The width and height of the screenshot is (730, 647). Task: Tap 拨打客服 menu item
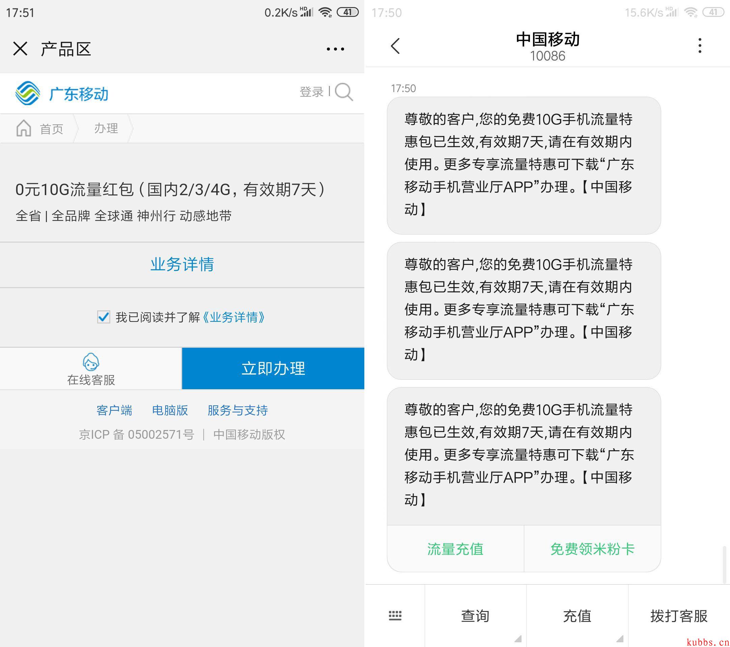coord(679,616)
